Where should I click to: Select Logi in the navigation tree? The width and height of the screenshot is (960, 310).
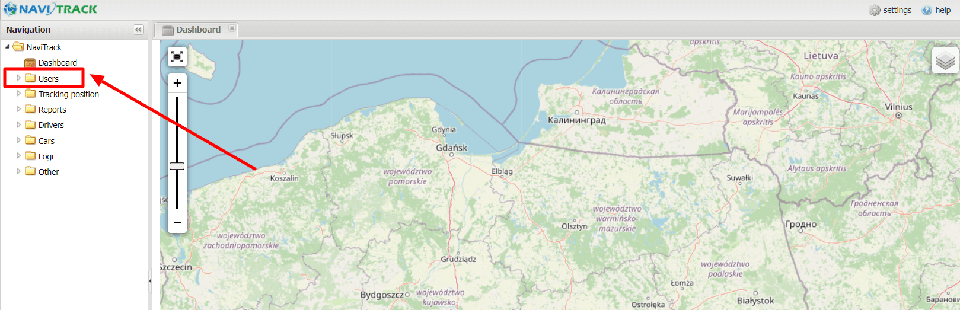[46, 156]
